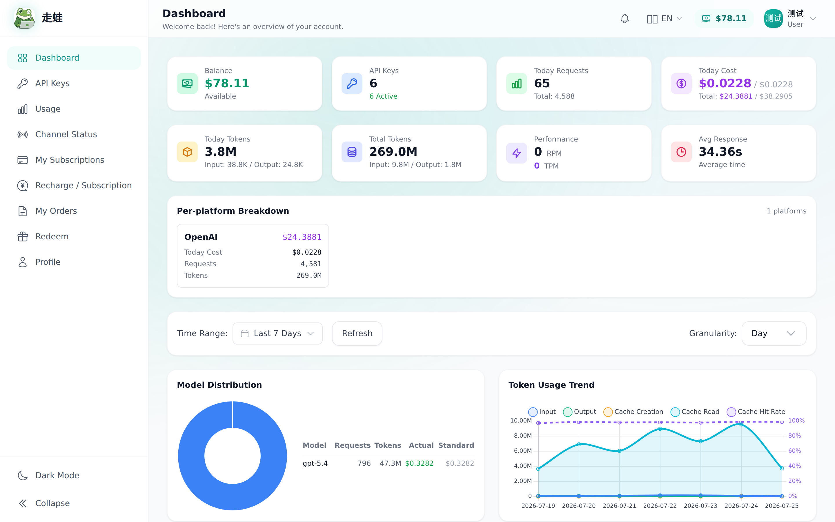The width and height of the screenshot is (835, 522).
Task: Toggle the Output legend series
Action: click(579, 412)
